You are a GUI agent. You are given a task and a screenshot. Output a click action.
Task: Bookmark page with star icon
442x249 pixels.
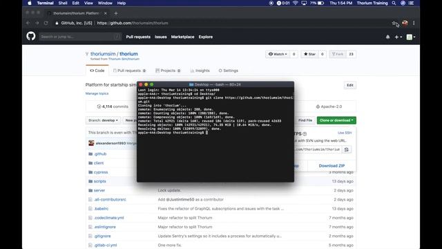coord(394,23)
